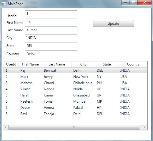Click the scroll right arrow of the list
153x141 pixels.
144,127
